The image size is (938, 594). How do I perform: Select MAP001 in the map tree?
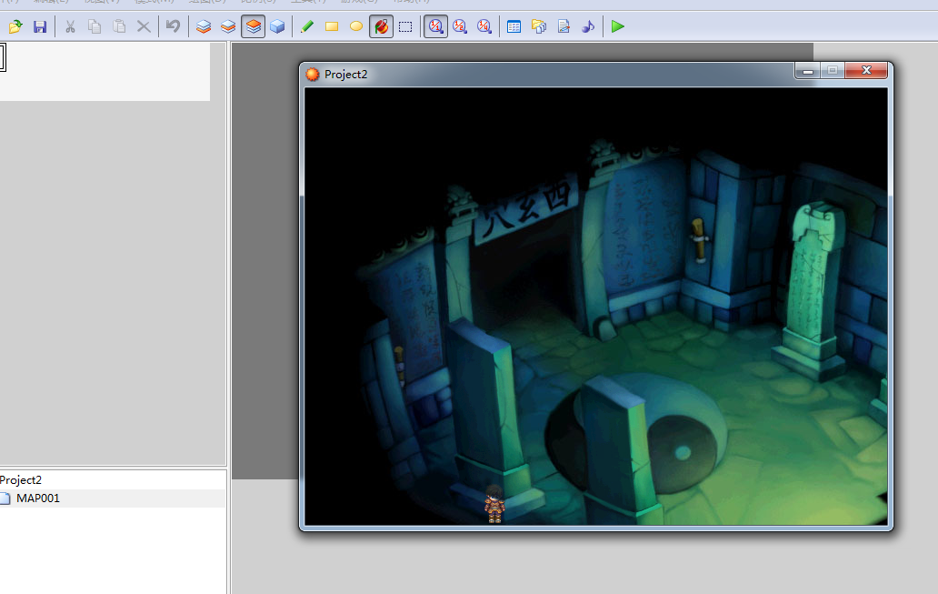37,498
